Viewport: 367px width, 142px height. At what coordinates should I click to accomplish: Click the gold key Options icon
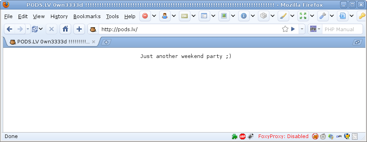click(362, 16)
